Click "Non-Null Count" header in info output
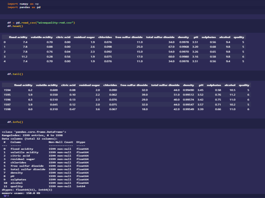Screen dimensions: 265x198 (61, 142)
